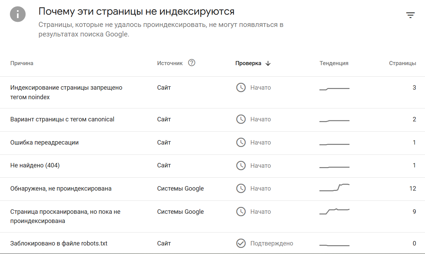This screenshot has height=254, width=425.
Task: Click the trend sparkline in Ошибка переадресации row
Action: coord(334,144)
